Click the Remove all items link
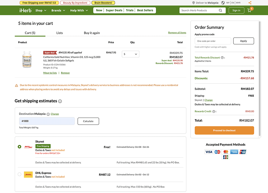 177,32
